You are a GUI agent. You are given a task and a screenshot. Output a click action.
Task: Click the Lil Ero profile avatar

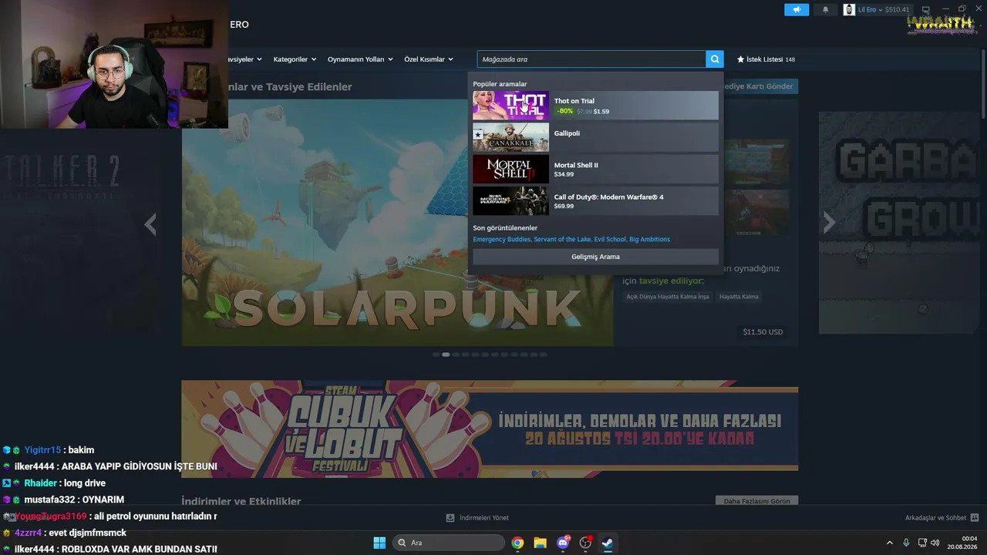tap(850, 9)
